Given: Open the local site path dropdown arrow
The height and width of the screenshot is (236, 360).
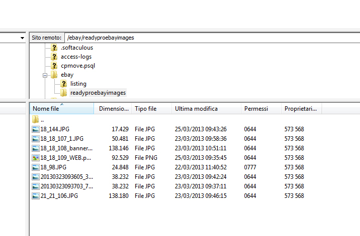Looking at the screenshot, I should (x=22, y=38).
